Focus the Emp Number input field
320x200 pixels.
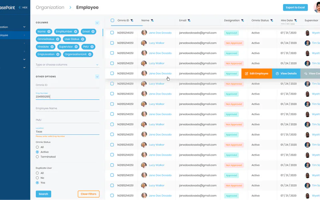[67, 96]
